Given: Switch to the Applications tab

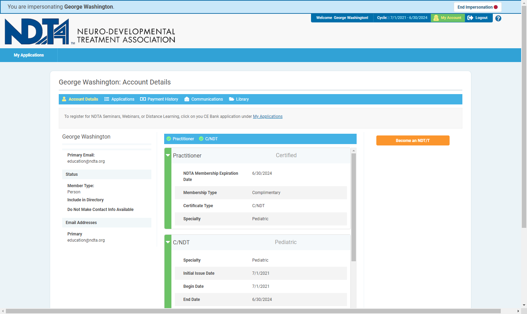Looking at the screenshot, I should 119,99.
